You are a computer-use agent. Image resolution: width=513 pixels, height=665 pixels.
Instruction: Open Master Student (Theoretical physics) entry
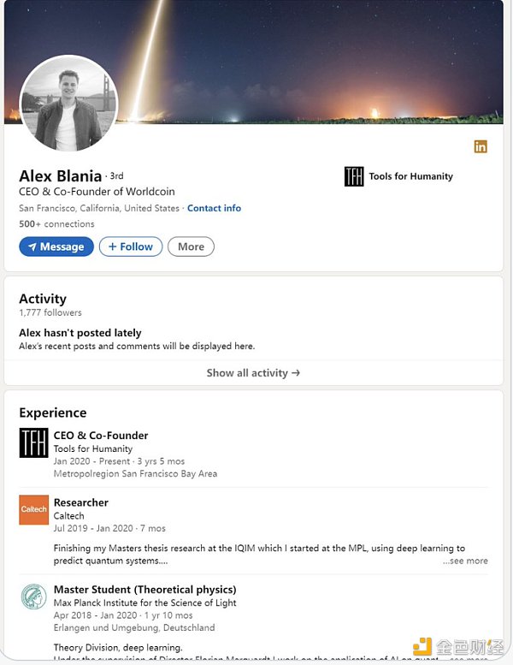click(x=144, y=590)
